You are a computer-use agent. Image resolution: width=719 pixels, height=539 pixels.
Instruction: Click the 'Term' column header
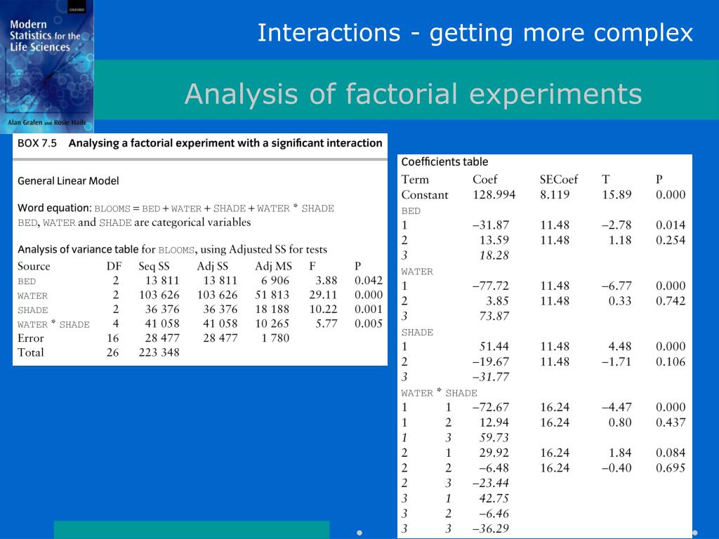click(415, 179)
